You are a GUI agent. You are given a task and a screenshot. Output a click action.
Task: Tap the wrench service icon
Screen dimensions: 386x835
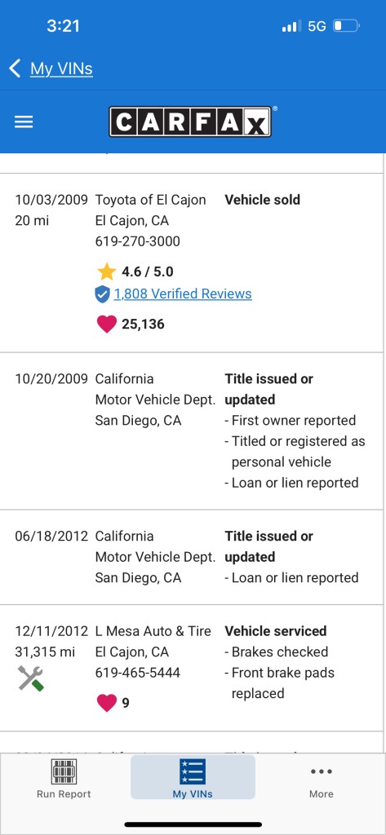(30, 678)
